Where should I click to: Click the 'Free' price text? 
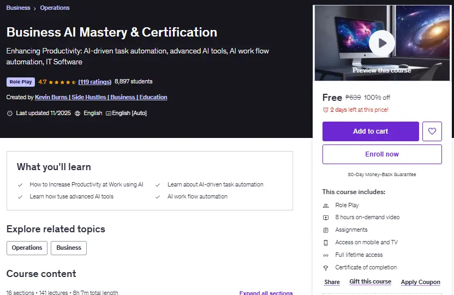[x=332, y=98]
